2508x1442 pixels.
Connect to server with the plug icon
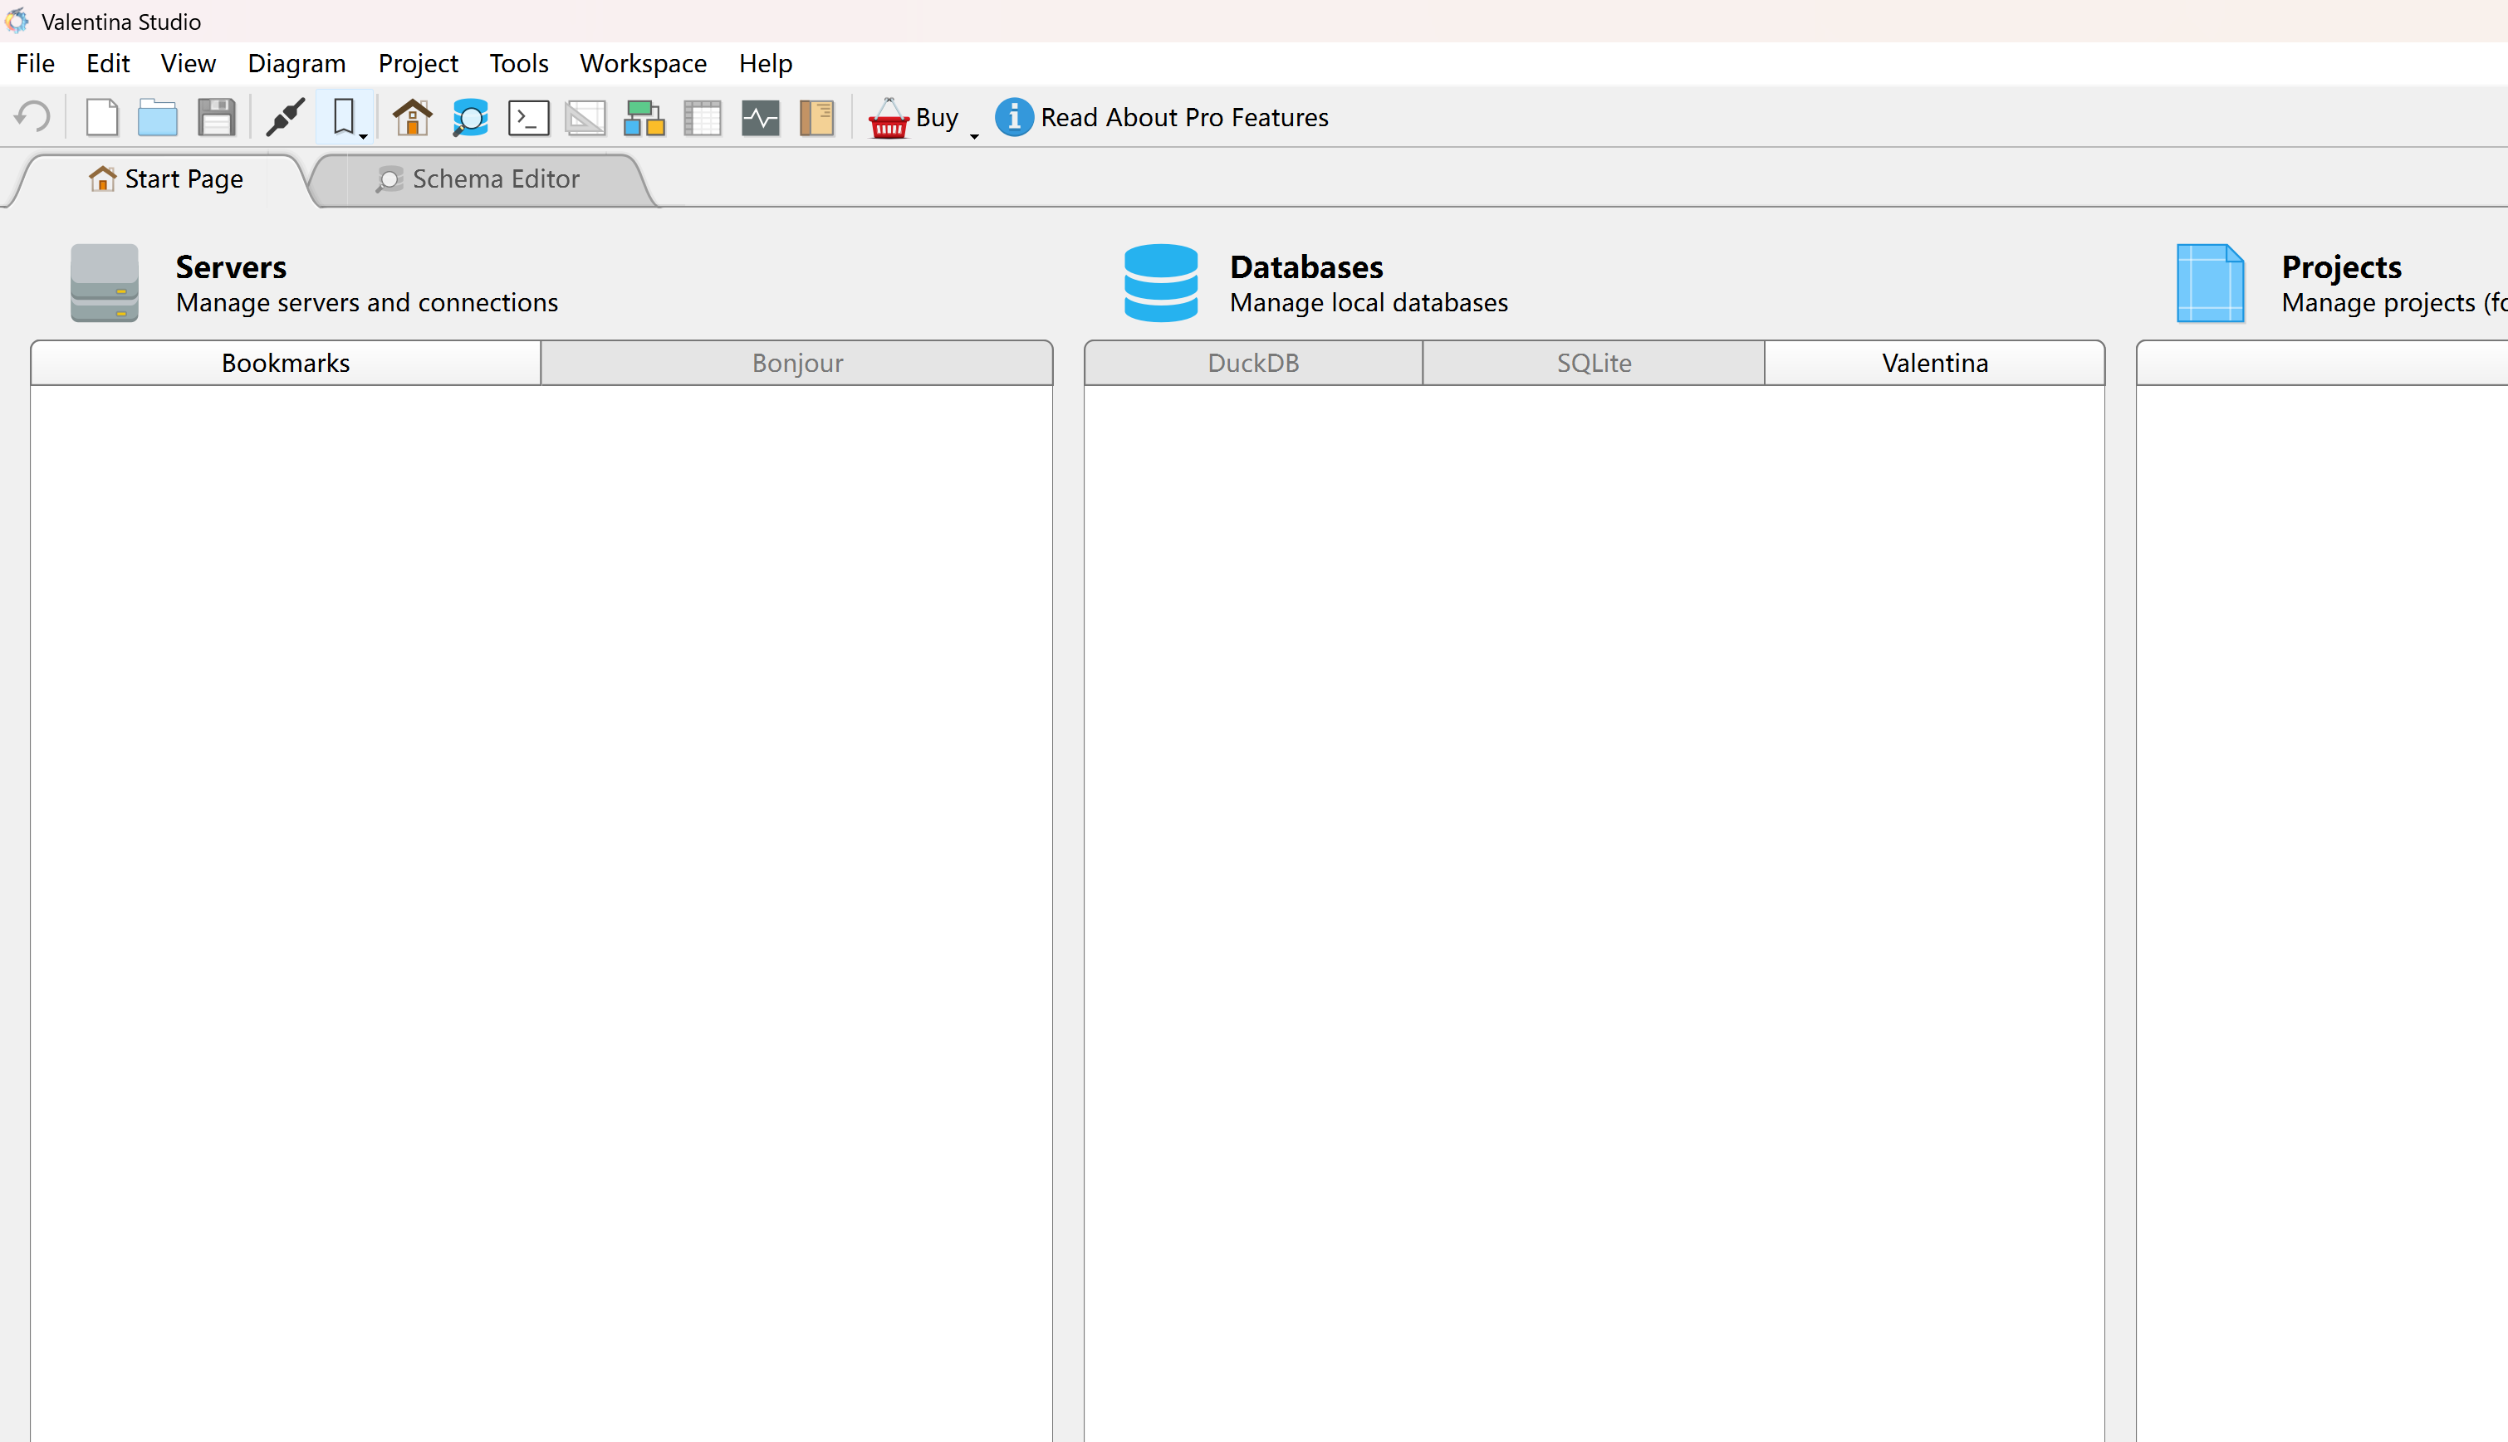click(286, 117)
